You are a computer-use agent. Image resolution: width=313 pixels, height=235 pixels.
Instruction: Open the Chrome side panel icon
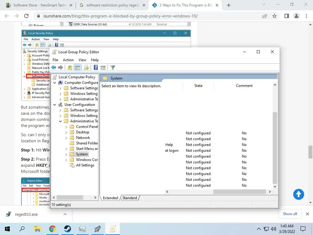287,16
